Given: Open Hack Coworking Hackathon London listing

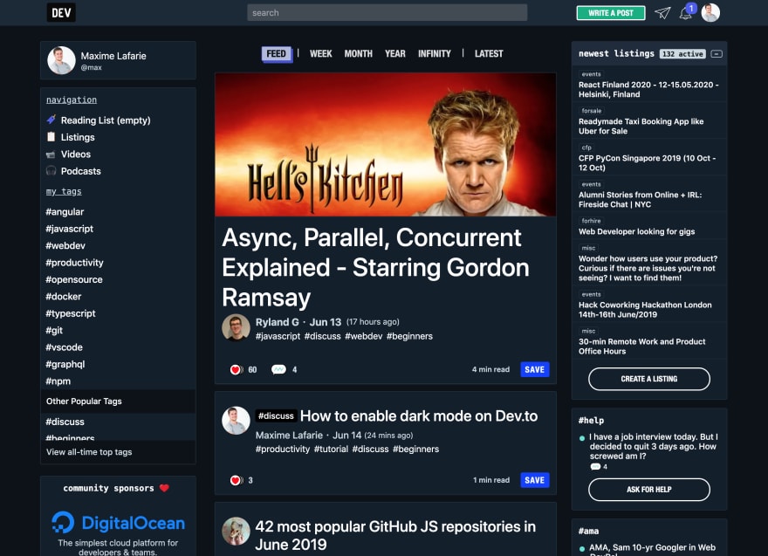Looking at the screenshot, I should click(x=645, y=310).
